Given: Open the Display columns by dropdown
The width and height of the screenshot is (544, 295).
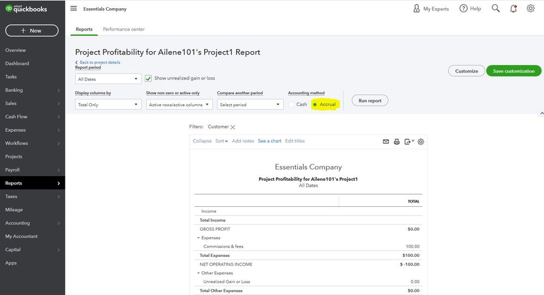Looking at the screenshot, I should click(108, 105).
